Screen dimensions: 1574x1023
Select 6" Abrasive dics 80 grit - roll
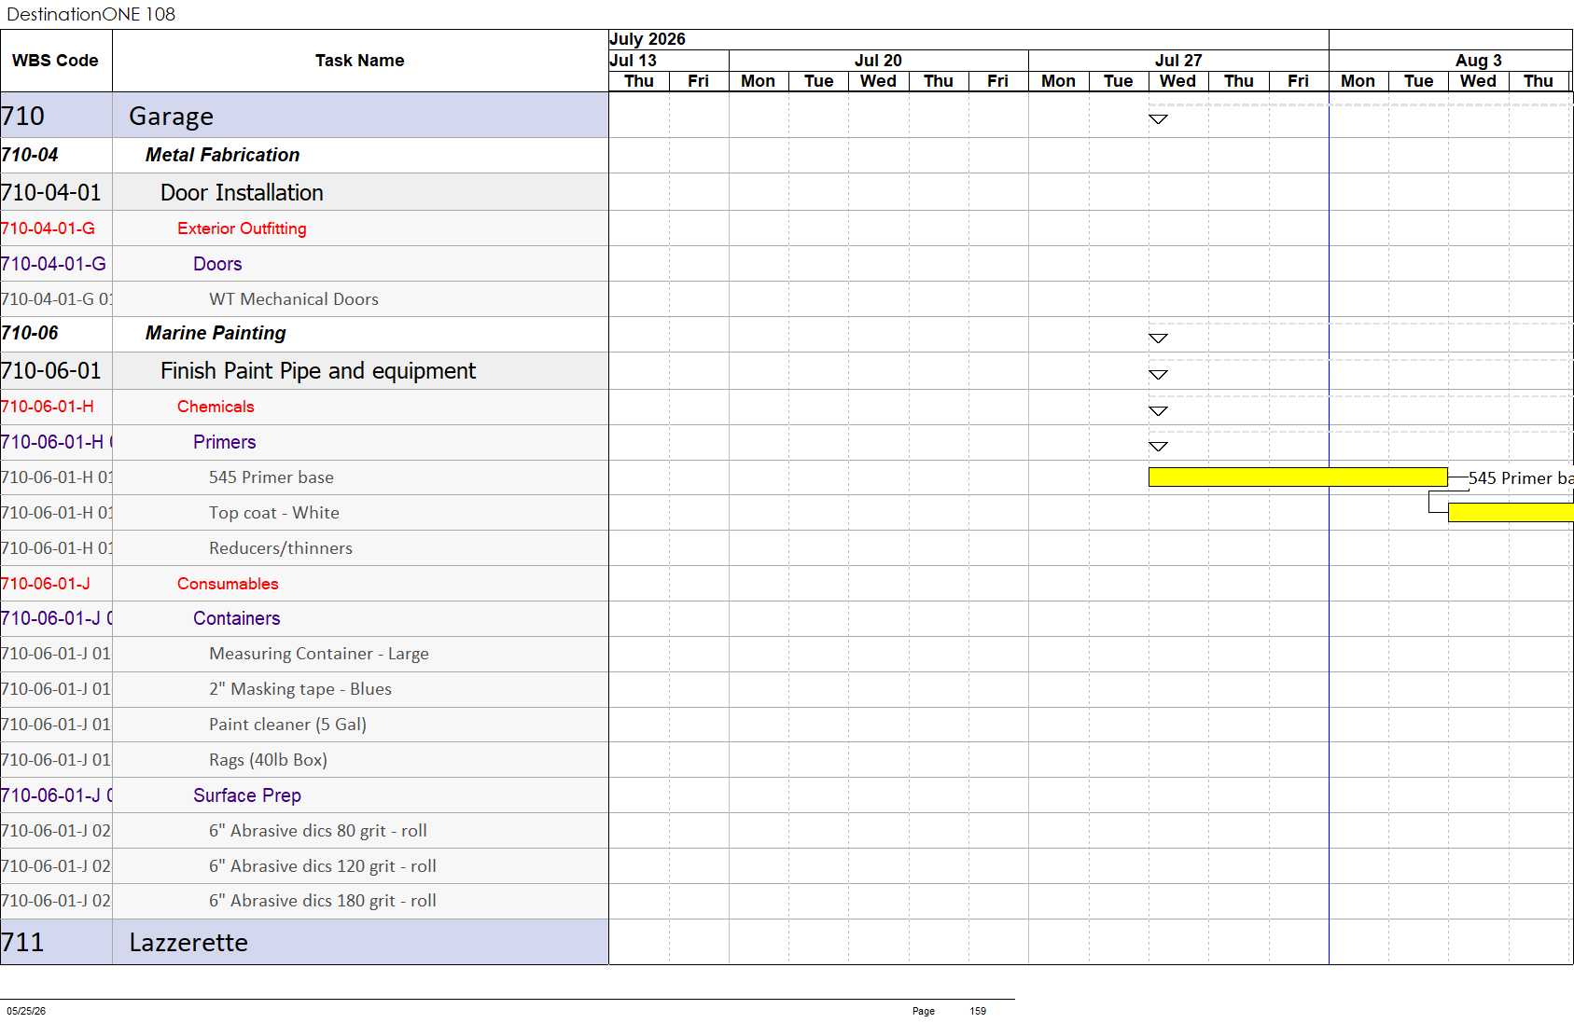pos(318,831)
